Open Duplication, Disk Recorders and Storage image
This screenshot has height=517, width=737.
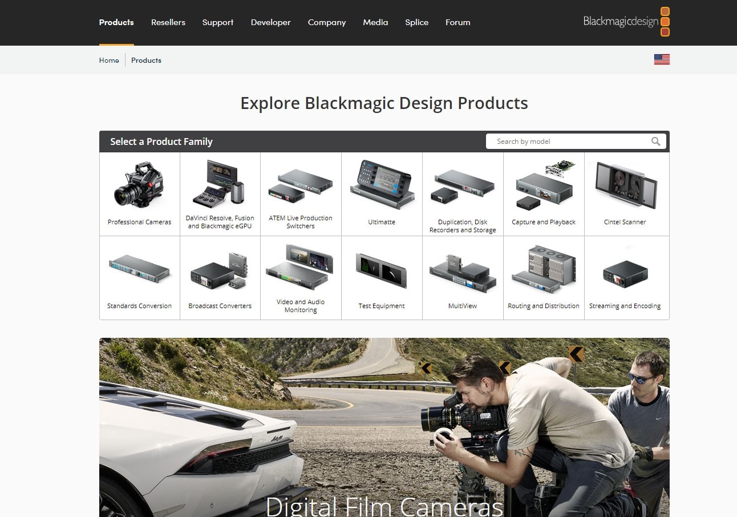pyautogui.click(x=463, y=186)
